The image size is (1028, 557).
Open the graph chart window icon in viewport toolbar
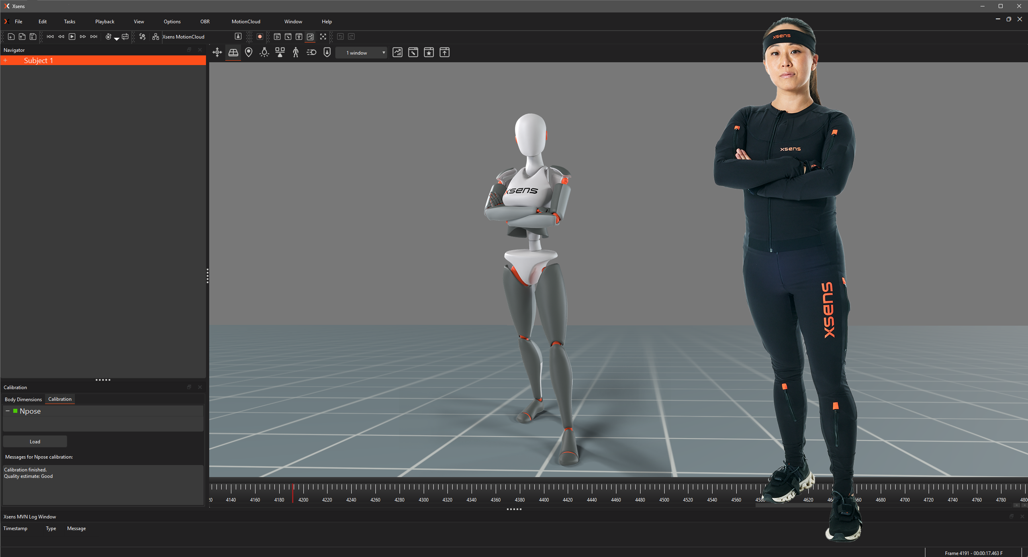pos(397,52)
